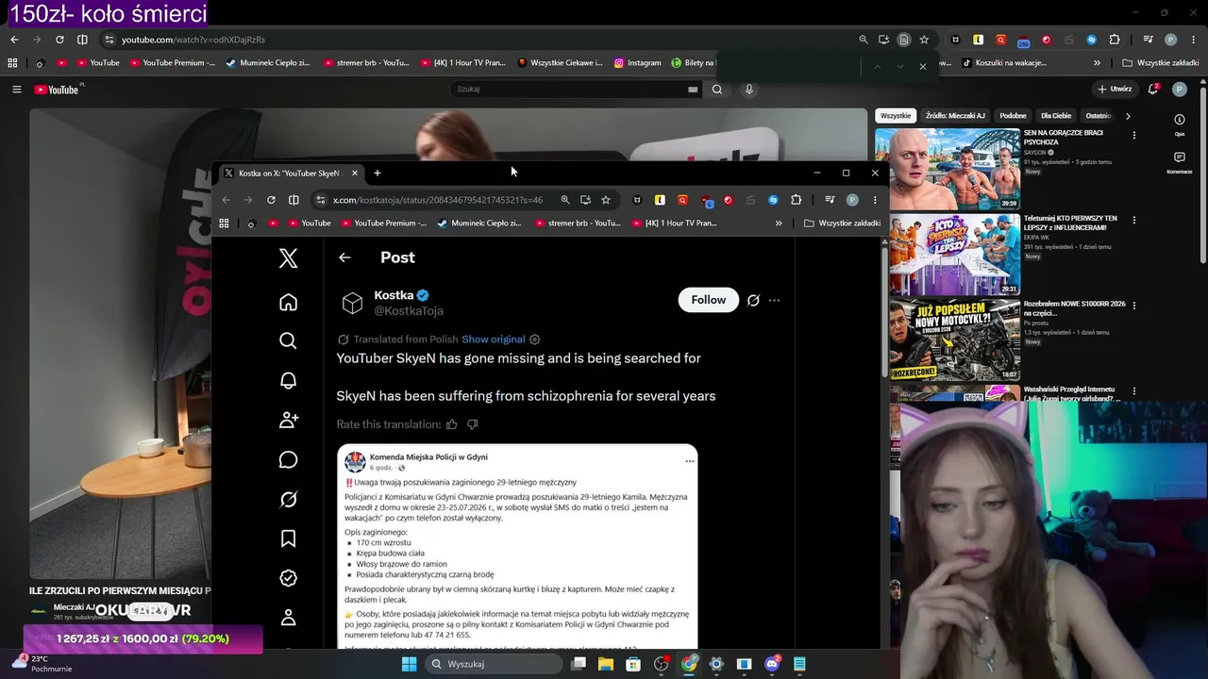Open Microsoft Store from the taskbar
The image size is (1208, 679).
[633, 664]
